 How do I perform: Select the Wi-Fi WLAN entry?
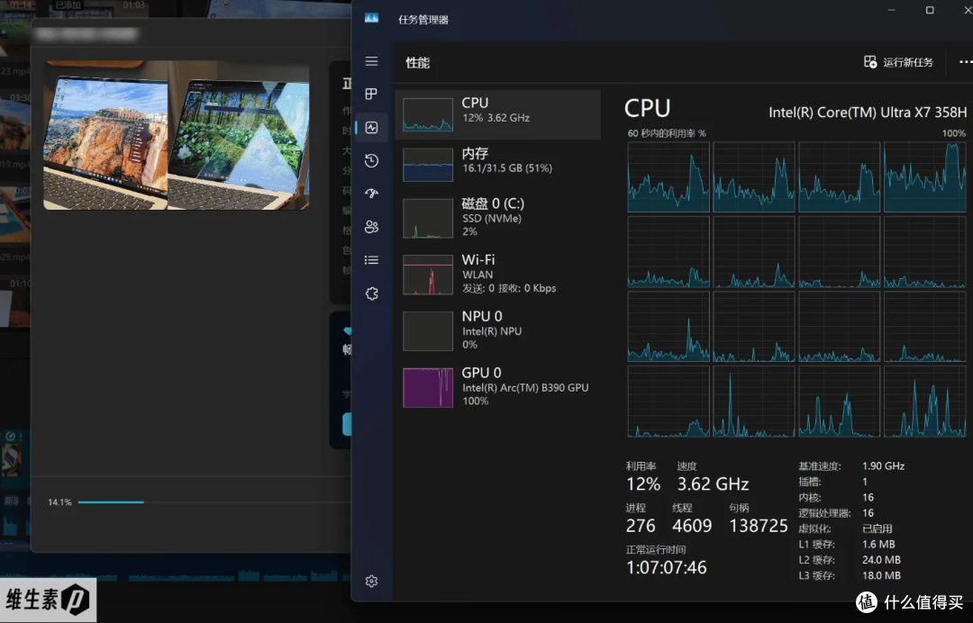click(x=497, y=274)
